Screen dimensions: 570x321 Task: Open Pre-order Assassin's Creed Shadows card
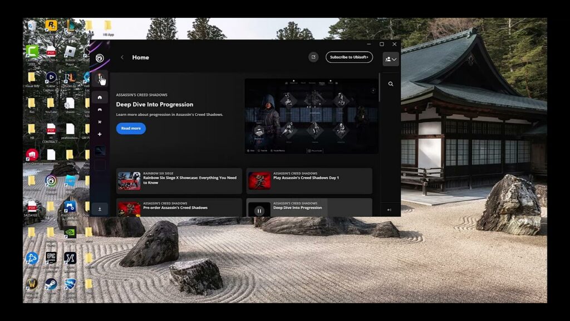tap(179, 207)
